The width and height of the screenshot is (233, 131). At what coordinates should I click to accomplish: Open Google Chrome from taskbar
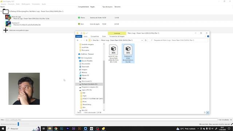[56, 128]
